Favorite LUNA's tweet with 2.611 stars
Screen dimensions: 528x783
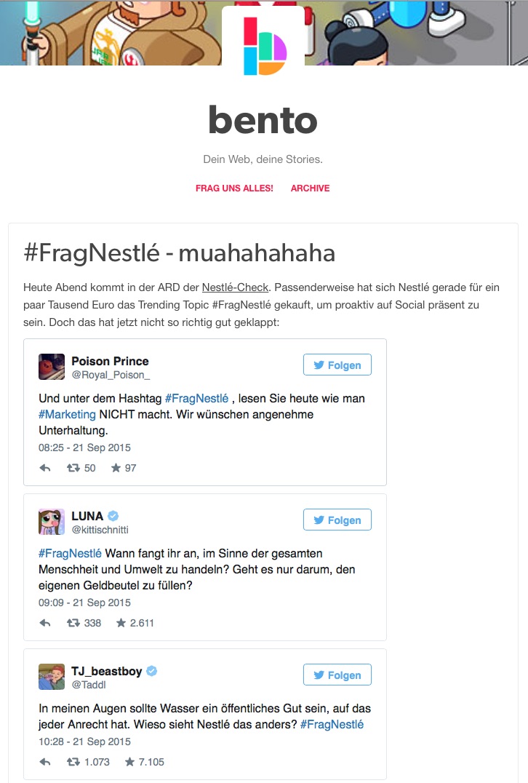pyautogui.click(x=121, y=623)
